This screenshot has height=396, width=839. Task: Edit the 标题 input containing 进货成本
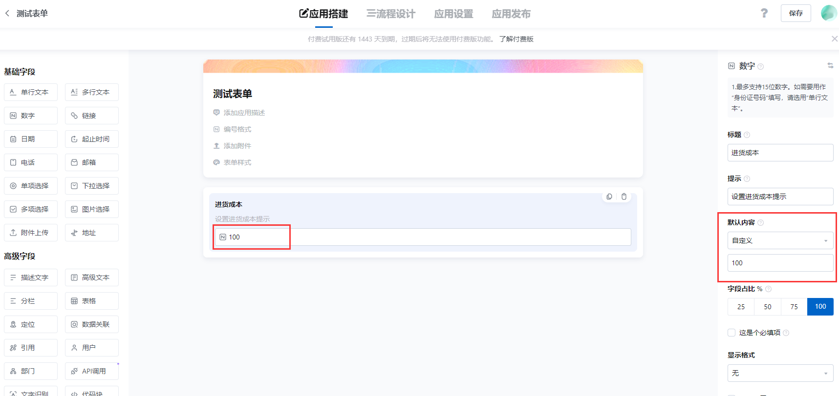pos(780,153)
